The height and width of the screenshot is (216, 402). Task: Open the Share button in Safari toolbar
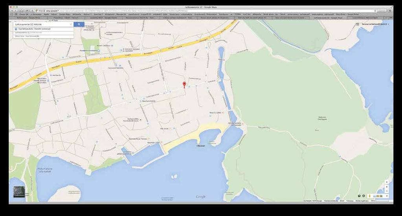27,11
